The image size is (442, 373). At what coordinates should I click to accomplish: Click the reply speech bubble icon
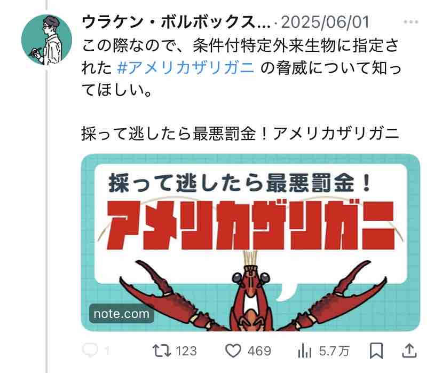(x=91, y=351)
